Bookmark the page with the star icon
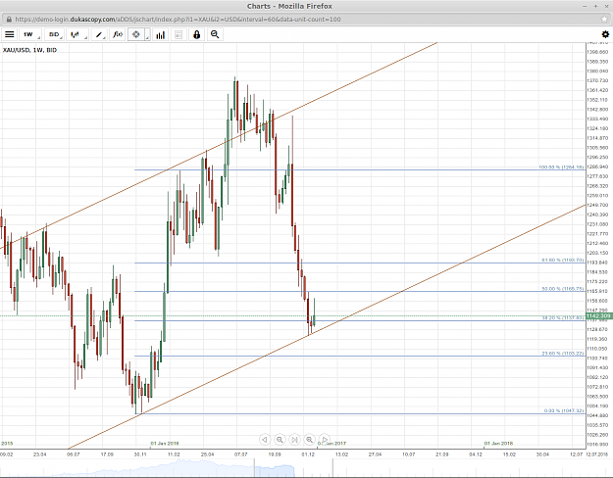This screenshot has height=478, width=613. 604,20
